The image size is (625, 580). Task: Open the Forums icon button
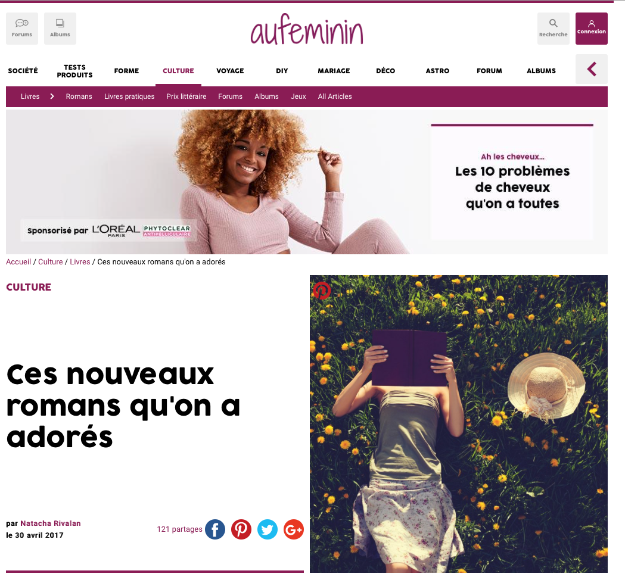tap(22, 28)
